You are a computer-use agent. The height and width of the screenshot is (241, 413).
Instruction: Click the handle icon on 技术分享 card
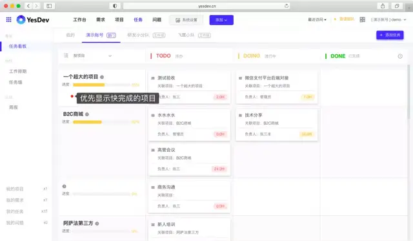(240, 115)
